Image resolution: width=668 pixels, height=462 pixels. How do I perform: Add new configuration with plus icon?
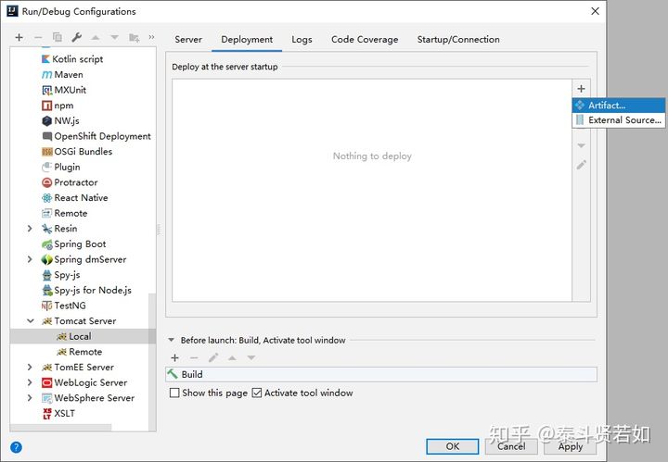click(19, 37)
